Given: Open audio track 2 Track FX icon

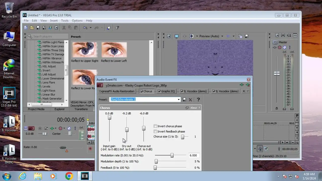Looking at the screenshot, I should coord(52,128).
